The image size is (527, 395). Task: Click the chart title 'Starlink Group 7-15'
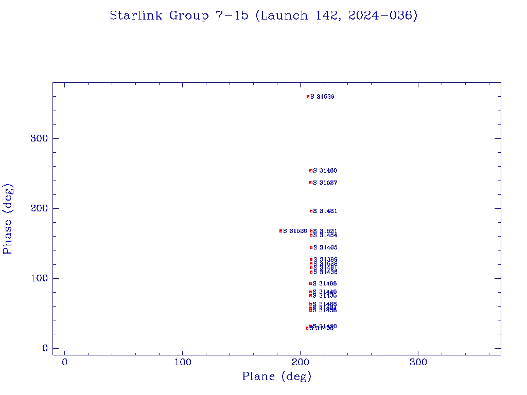point(179,15)
